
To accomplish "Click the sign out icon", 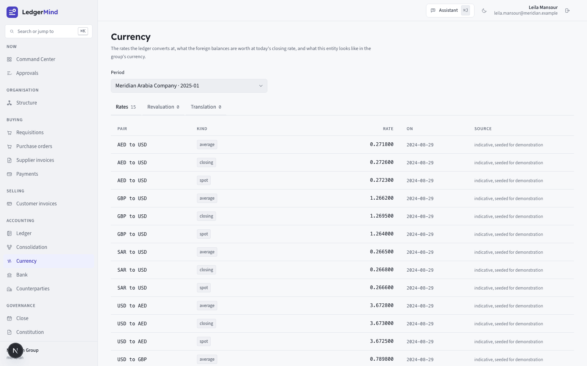I will (x=567, y=11).
